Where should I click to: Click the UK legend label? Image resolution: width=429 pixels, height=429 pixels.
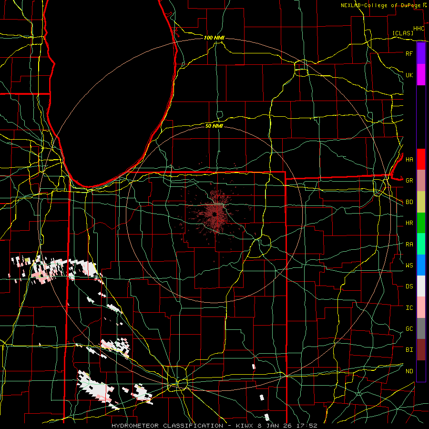point(409,75)
